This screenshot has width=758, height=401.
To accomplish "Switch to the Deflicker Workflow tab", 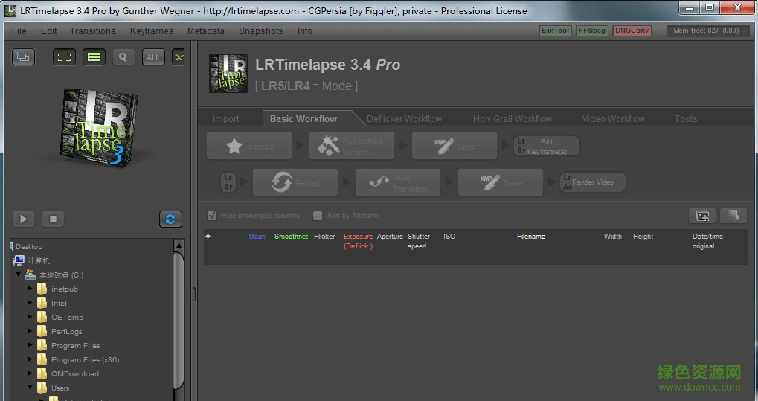I will pos(404,118).
